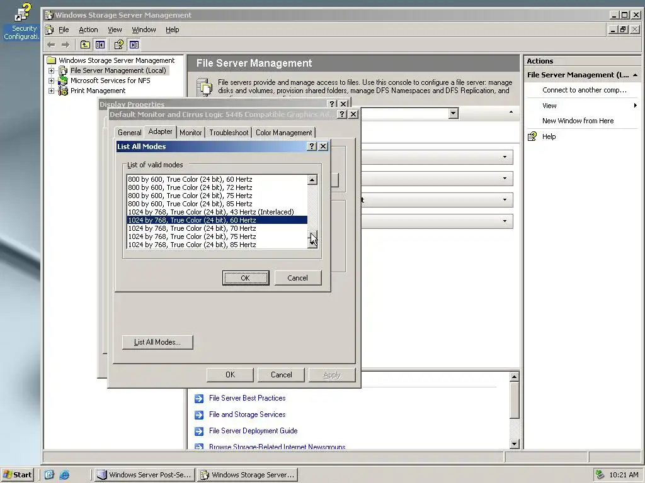
Task: Open the Help menu
Action: pos(173,30)
